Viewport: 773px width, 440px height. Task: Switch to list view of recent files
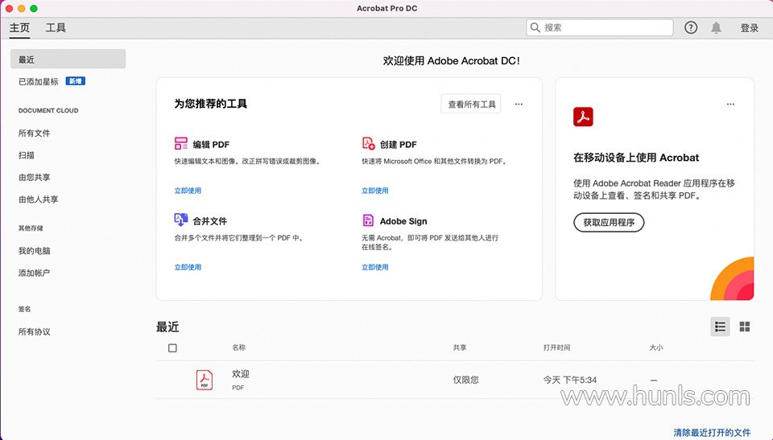tap(721, 327)
